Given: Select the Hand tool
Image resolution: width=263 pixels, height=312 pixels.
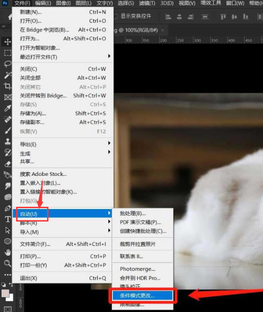Looking at the screenshot, I should 7,252.
